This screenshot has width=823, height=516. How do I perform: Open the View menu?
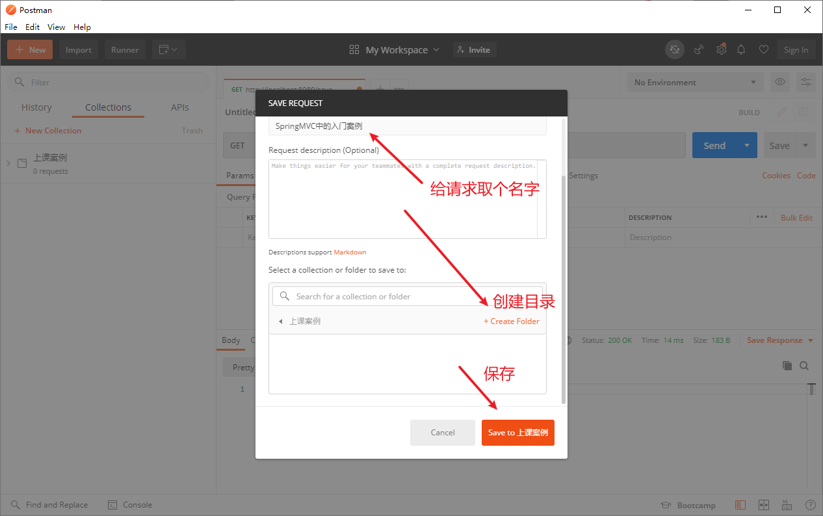pos(57,27)
